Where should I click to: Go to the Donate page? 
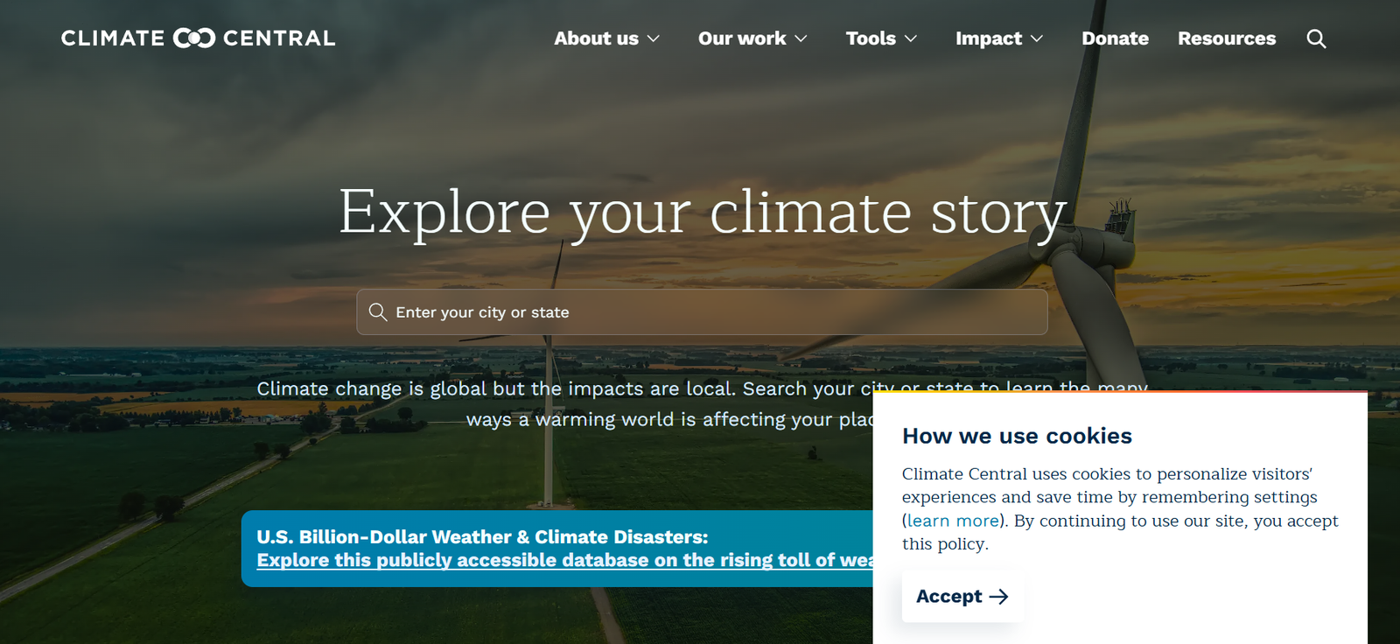click(x=1115, y=38)
